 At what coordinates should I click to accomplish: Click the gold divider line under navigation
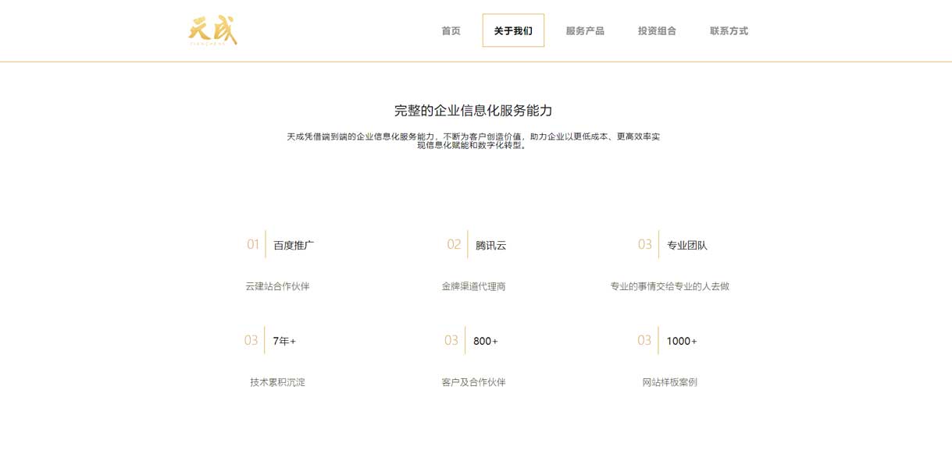(476, 61)
